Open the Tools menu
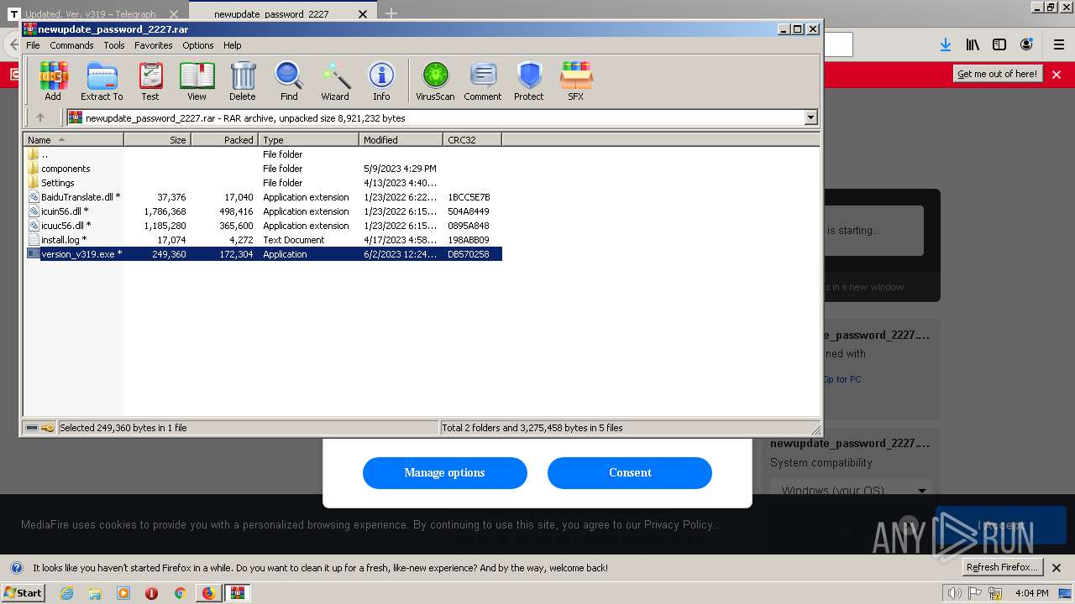Image resolution: width=1075 pixels, height=604 pixels. [x=114, y=45]
